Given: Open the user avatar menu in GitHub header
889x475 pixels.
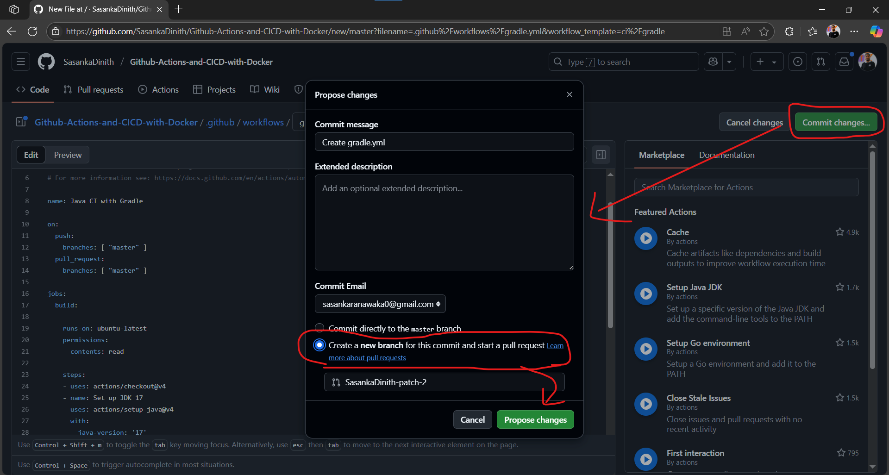Looking at the screenshot, I should point(867,62).
